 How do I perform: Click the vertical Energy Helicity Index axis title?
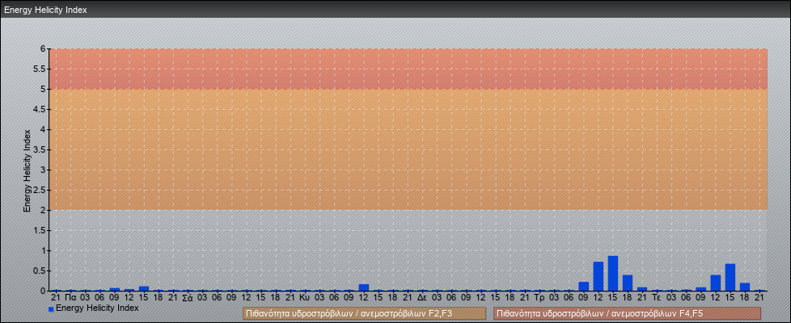coord(27,170)
